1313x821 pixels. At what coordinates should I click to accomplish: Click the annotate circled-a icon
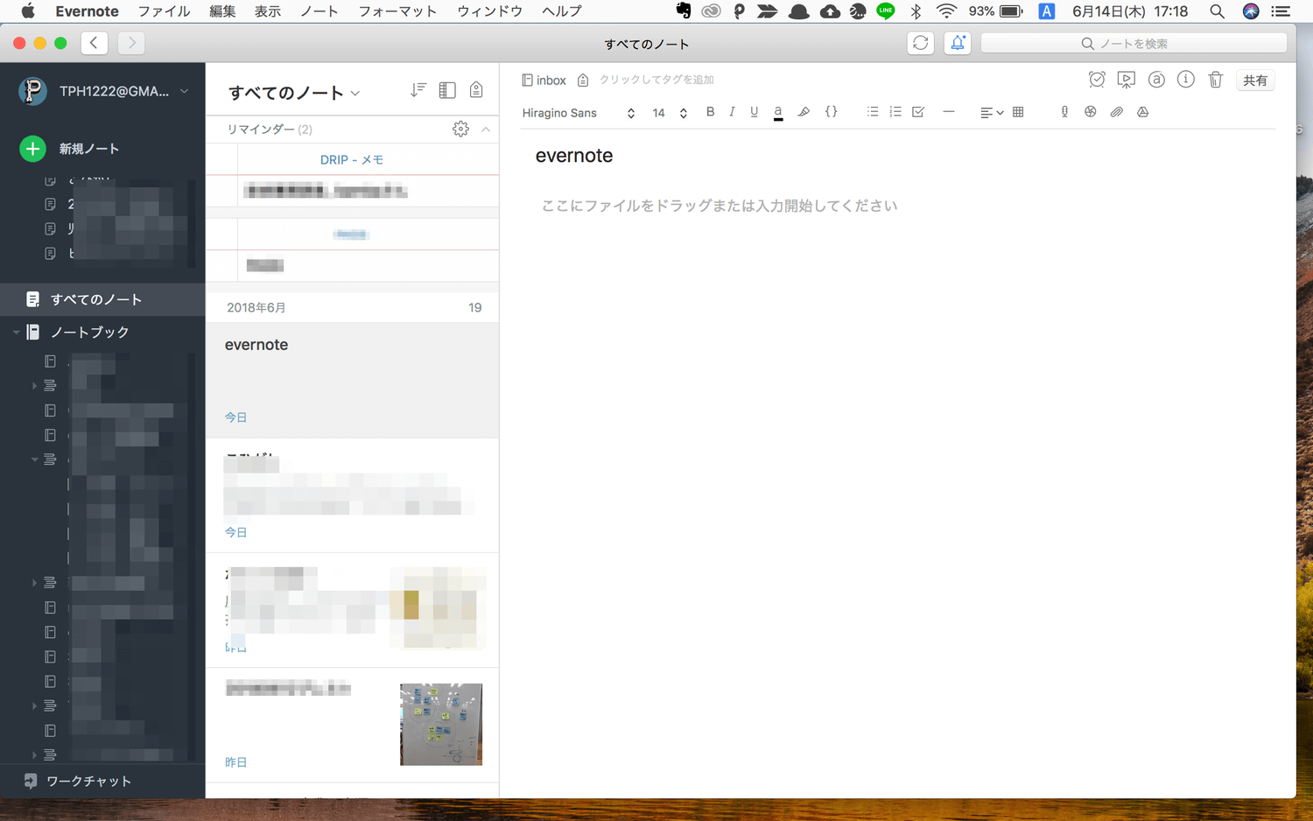click(1156, 80)
